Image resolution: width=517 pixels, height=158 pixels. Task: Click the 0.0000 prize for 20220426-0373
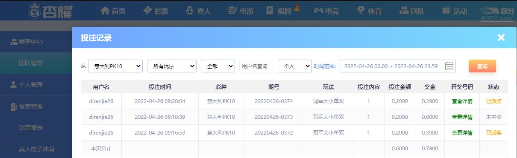point(429,117)
